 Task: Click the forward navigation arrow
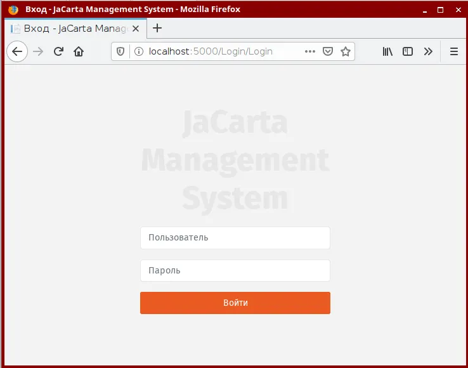pos(38,51)
